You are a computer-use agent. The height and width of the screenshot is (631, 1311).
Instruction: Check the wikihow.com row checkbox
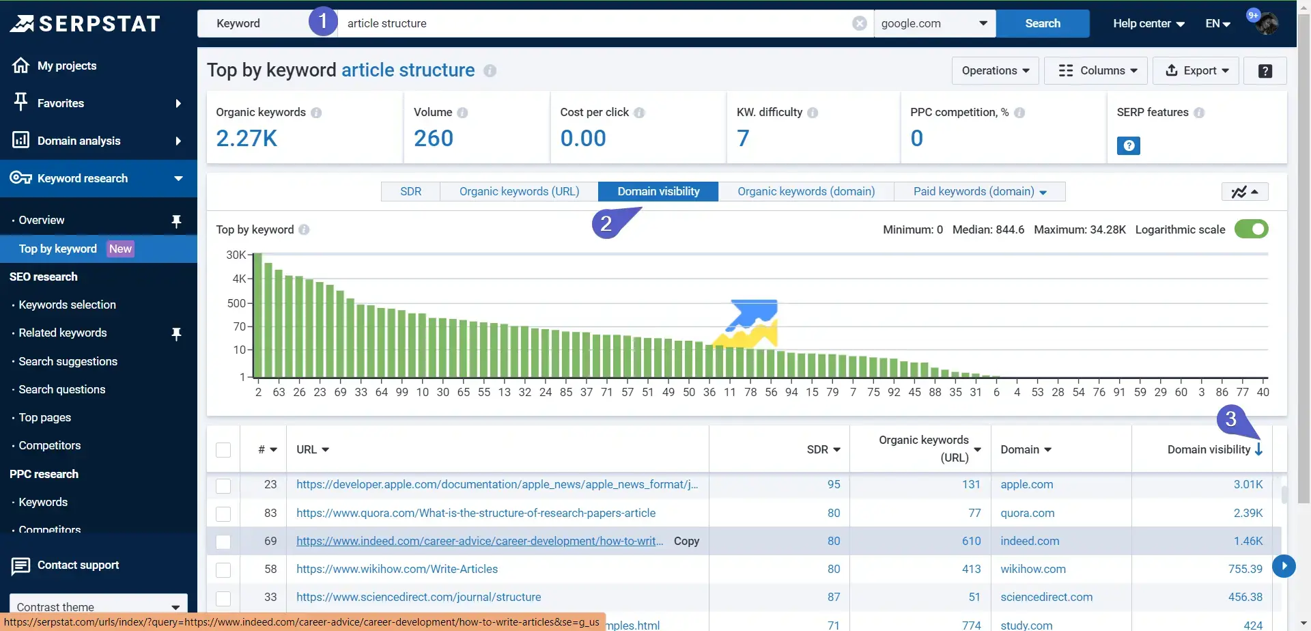223,570
